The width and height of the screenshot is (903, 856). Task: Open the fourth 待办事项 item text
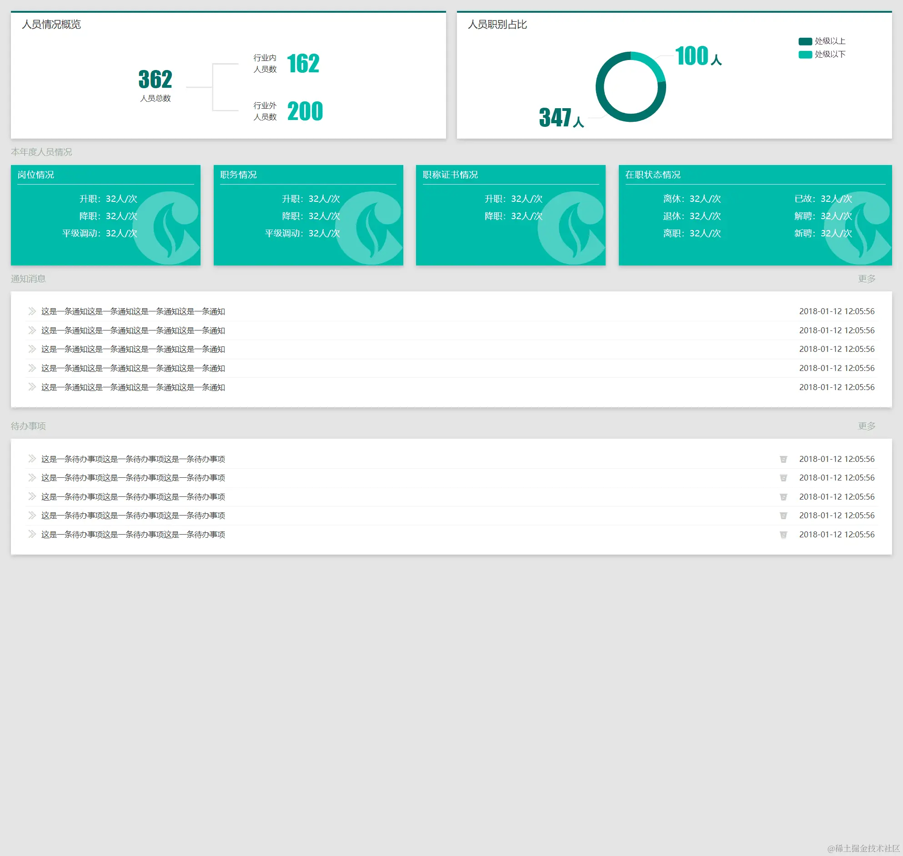(133, 516)
